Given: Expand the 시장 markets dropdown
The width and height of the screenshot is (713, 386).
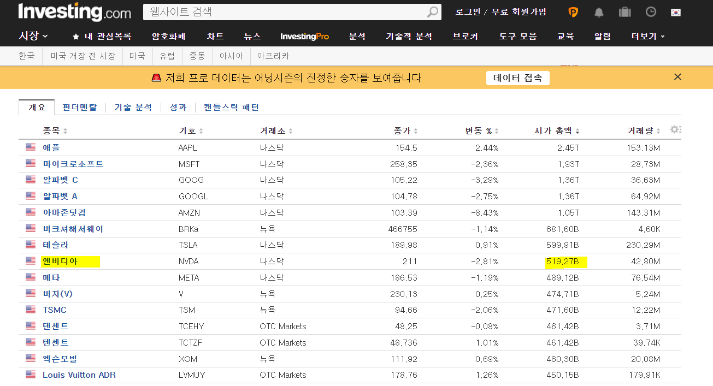Looking at the screenshot, I should click(x=33, y=36).
